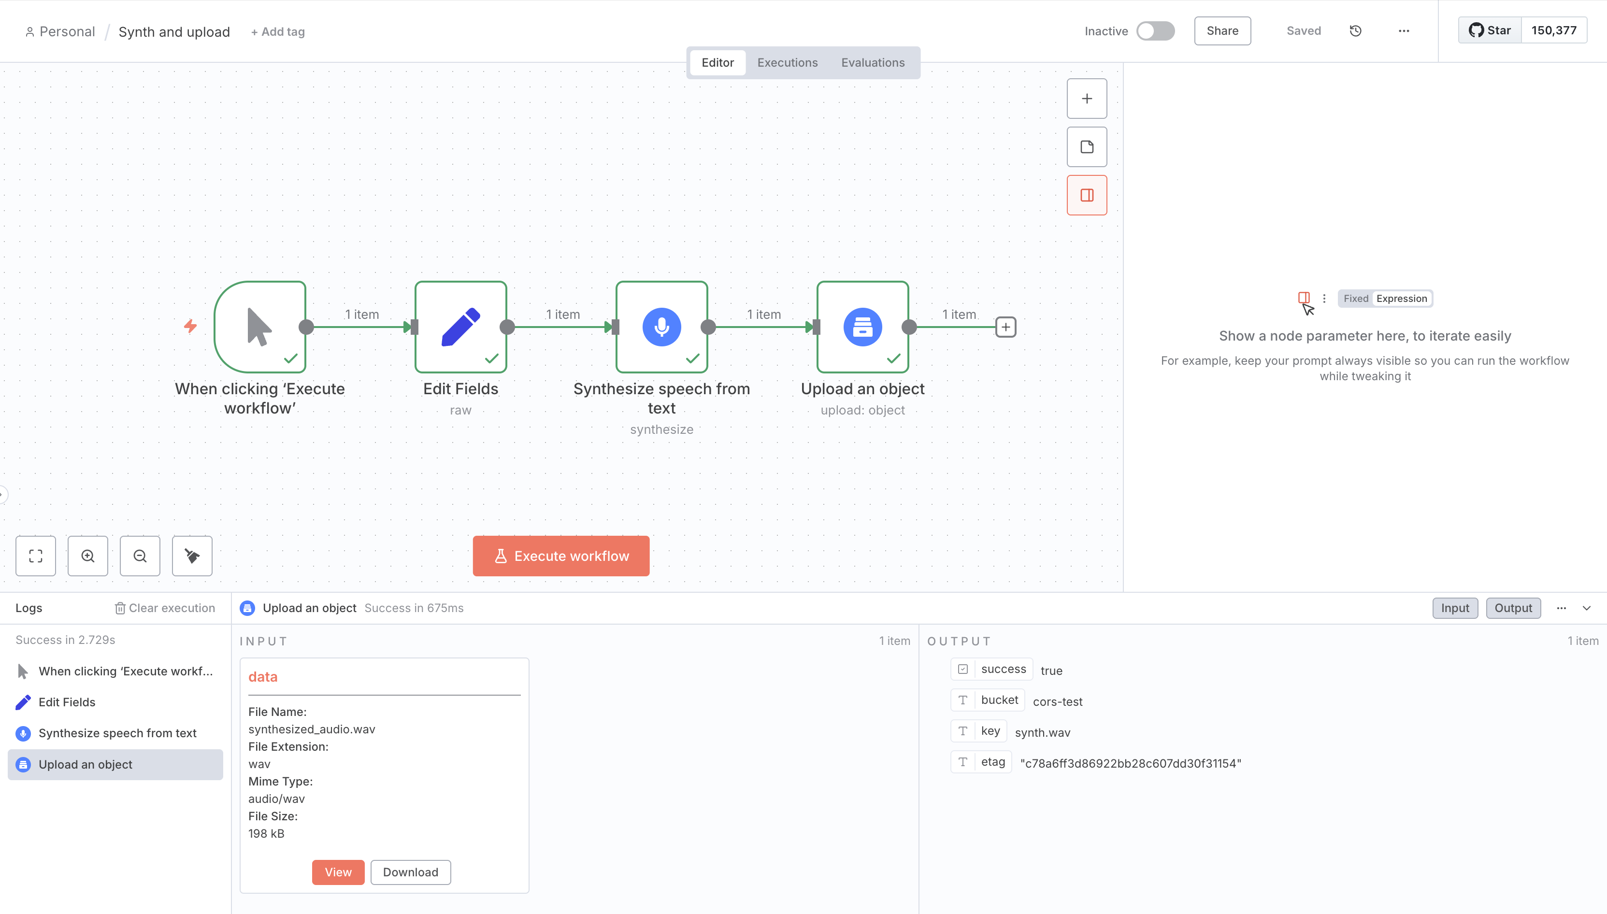1607x914 pixels.
Task: Click the zoom to fit icon
Action: coord(36,556)
